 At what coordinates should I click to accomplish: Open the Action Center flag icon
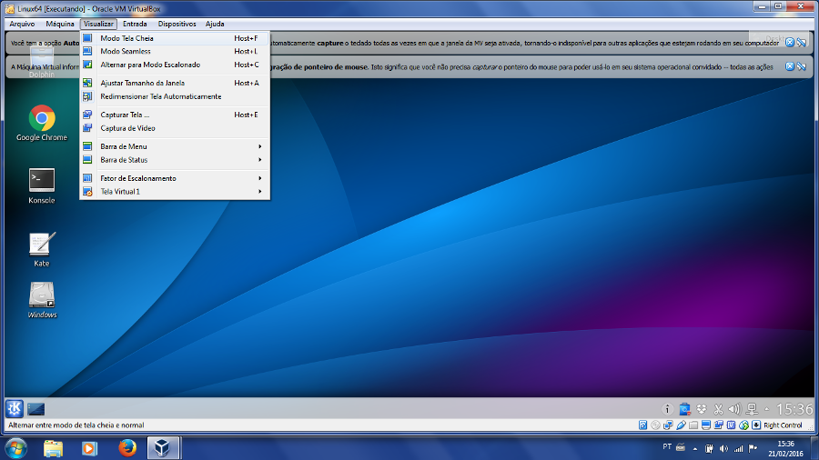(753, 448)
